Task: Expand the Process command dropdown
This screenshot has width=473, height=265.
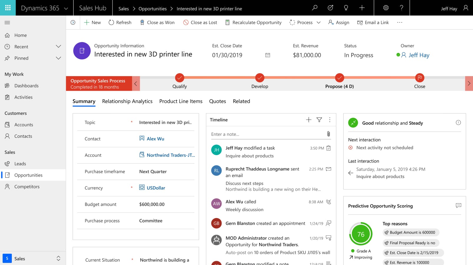Action: tap(319, 22)
